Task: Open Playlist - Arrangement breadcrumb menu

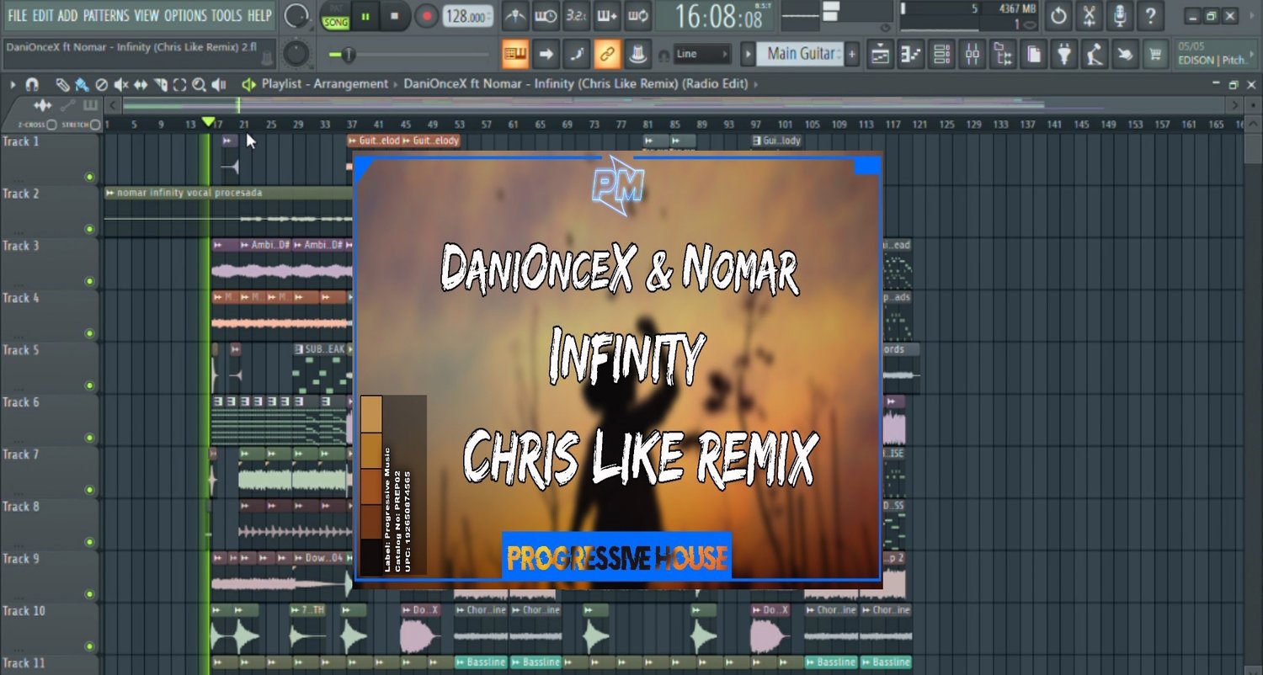Action: click(325, 84)
